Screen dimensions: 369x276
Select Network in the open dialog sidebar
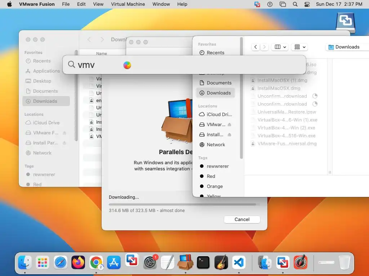pos(215,144)
